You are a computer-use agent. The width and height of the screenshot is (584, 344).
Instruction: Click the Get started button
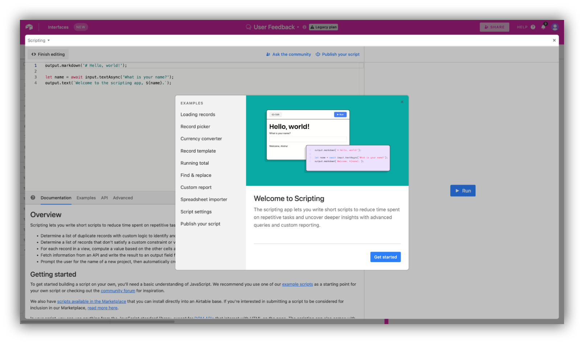[385, 257]
